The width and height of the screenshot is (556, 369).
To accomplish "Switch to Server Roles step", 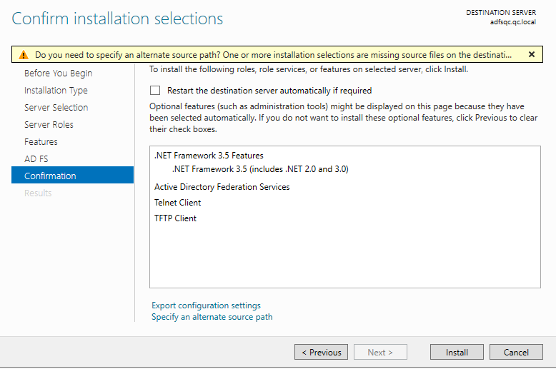I will point(49,125).
